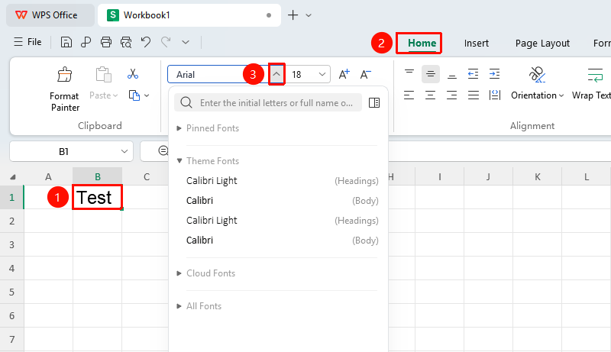Decrease font size with A- icon
The image size is (611, 352).
tap(366, 74)
